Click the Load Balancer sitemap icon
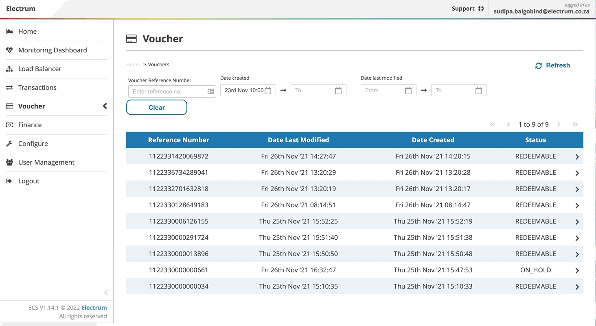Viewport: 596px width, 326px height. click(x=9, y=69)
